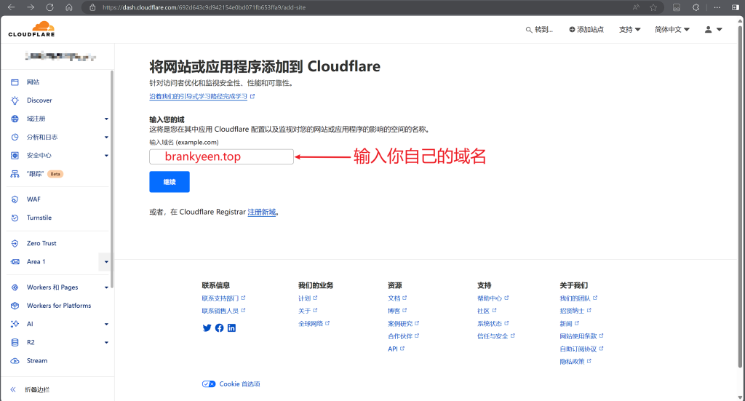The height and width of the screenshot is (401, 745).
Task: Click the Turnstile icon in sidebar
Action: click(x=15, y=218)
